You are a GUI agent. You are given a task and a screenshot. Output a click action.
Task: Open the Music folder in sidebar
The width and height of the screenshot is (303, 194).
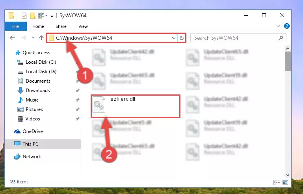click(x=32, y=100)
